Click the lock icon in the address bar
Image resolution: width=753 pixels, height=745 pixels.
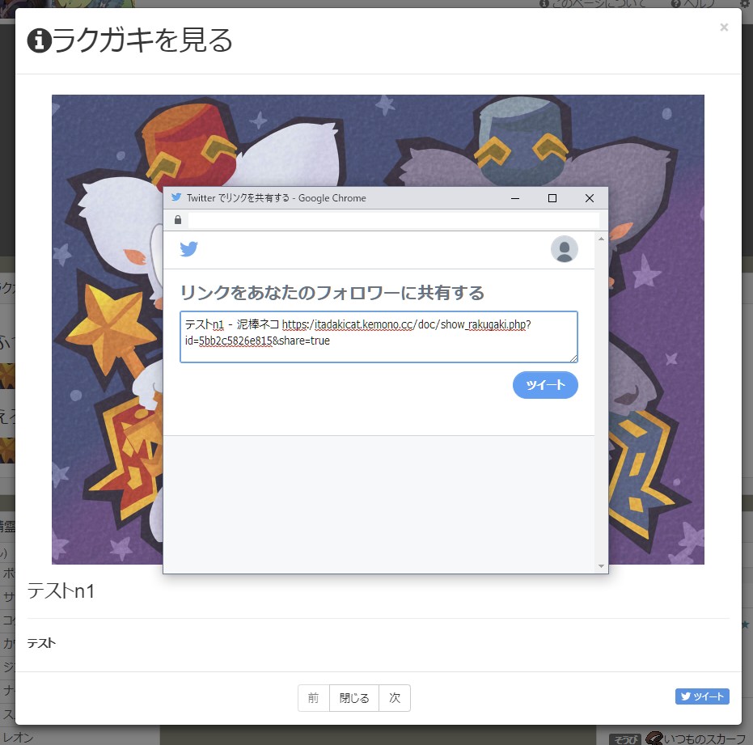coord(178,220)
